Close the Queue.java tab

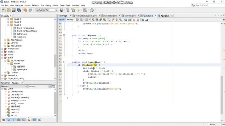[x=155, y=16]
